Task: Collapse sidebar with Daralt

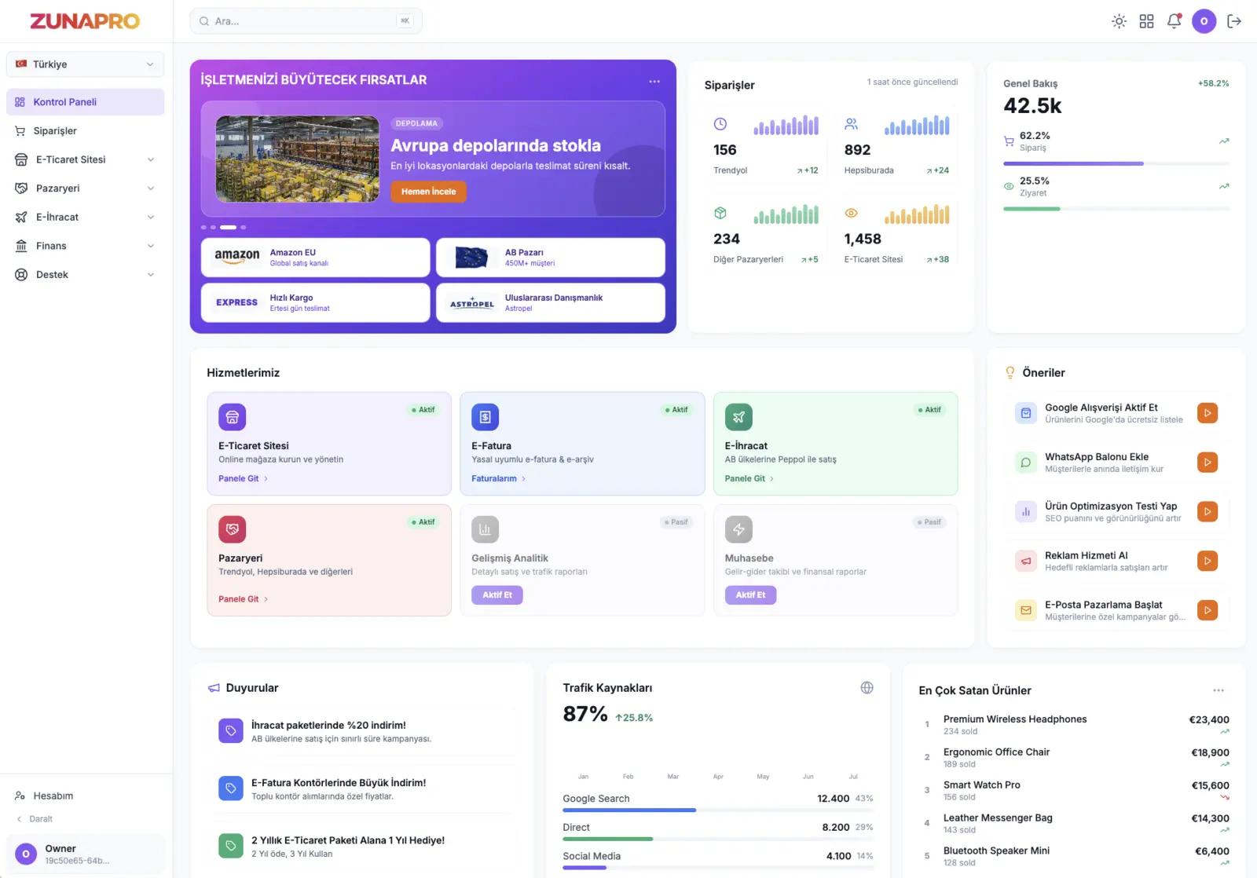Action: [35, 819]
